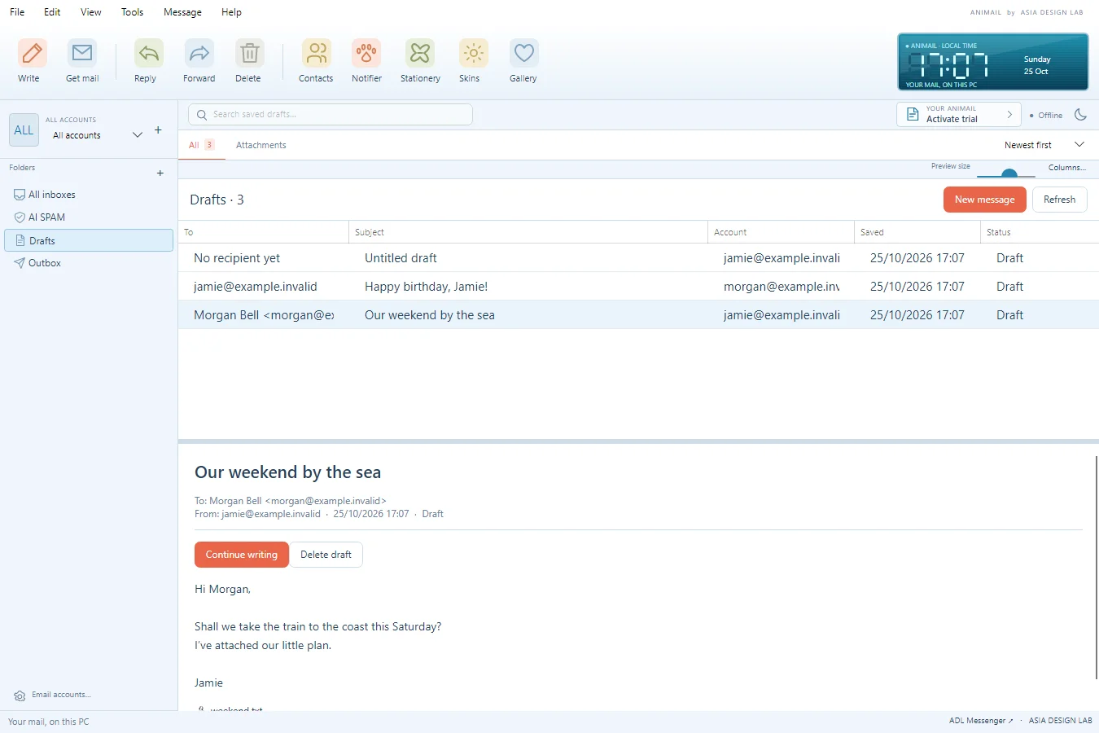Open the Help menu
The image size is (1099, 733).
pos(231,12)
